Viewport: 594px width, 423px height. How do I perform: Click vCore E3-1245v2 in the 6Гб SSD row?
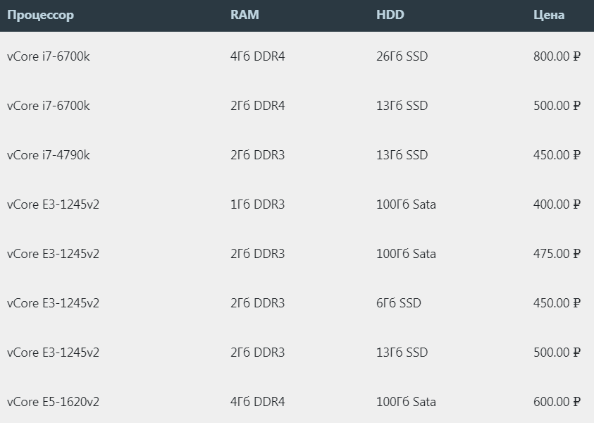(x=53, y=303)
